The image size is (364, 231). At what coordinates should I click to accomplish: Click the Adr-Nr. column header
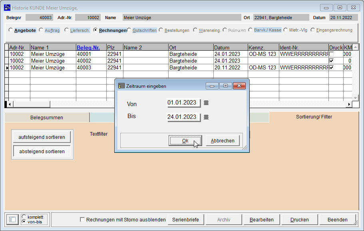click(x=19, y=47)
